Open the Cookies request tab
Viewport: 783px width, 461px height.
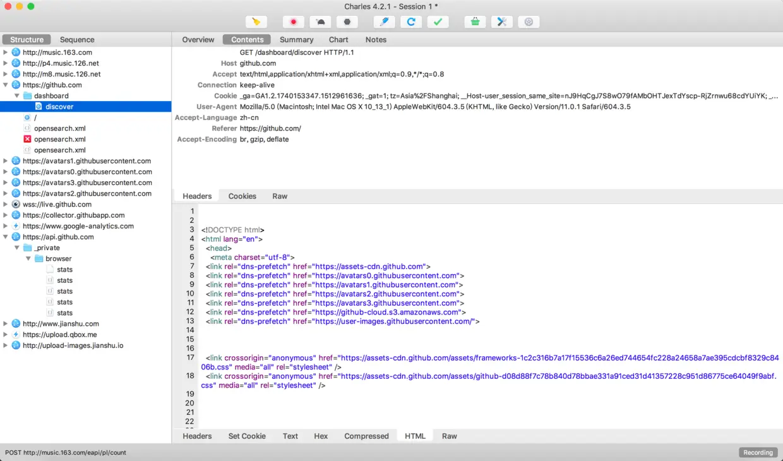242,196
